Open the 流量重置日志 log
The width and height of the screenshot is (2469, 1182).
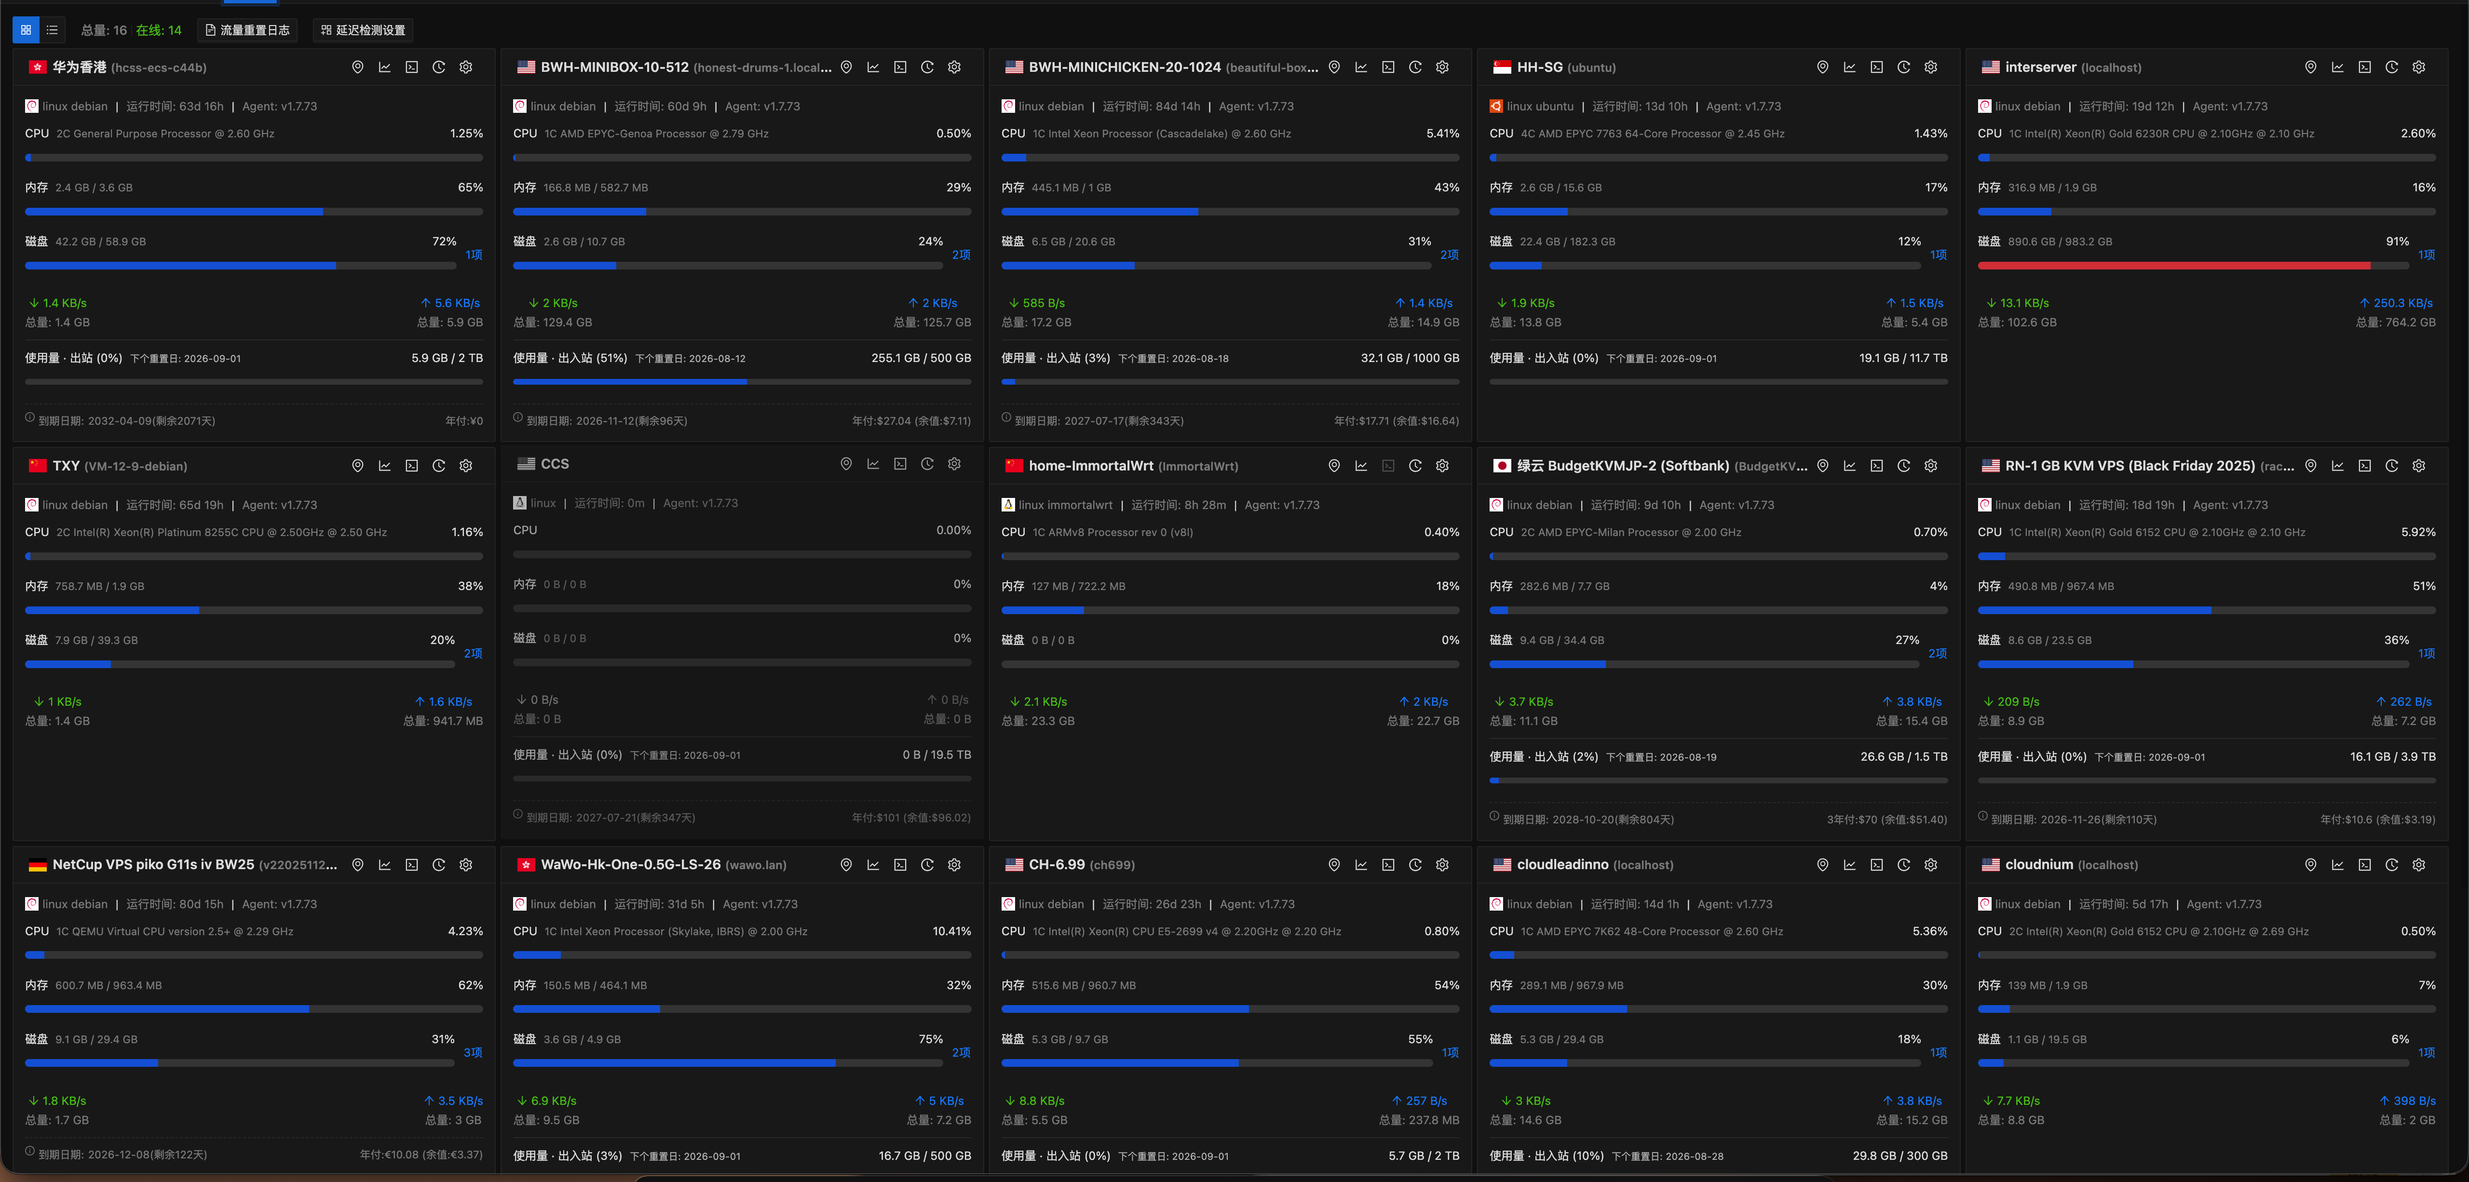248,30
